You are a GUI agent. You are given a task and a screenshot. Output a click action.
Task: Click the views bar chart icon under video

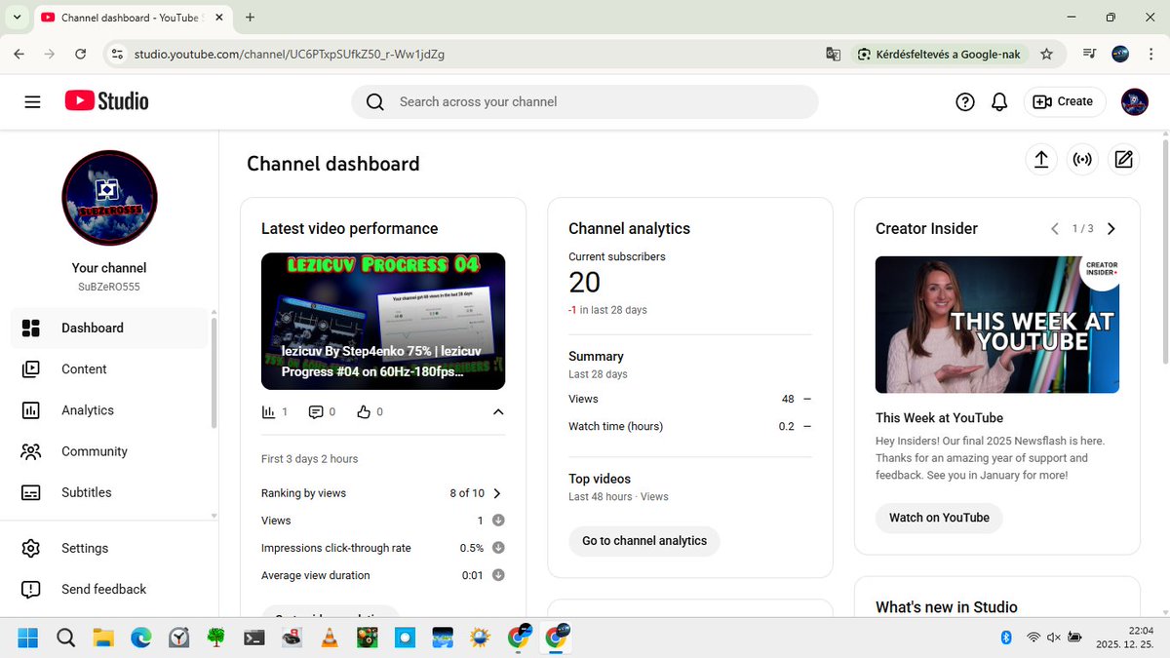(268, 412)
